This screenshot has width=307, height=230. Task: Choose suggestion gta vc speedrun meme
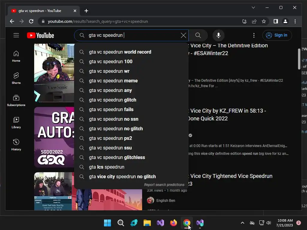click(x=131, y=81)
